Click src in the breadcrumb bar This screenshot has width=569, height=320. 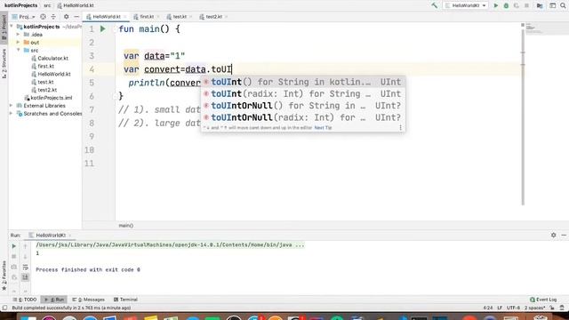pyautogui.click(x=47, y=5)
